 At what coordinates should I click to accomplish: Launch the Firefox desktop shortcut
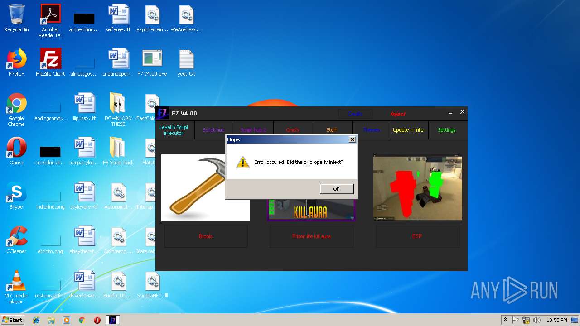[x=16, y=63]
